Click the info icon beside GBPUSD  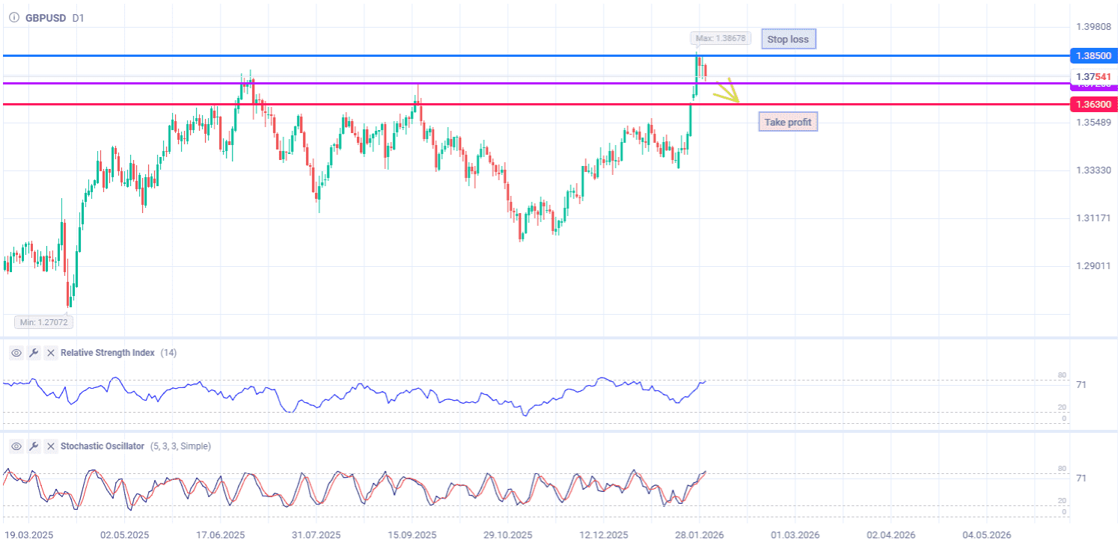point(13,17)
